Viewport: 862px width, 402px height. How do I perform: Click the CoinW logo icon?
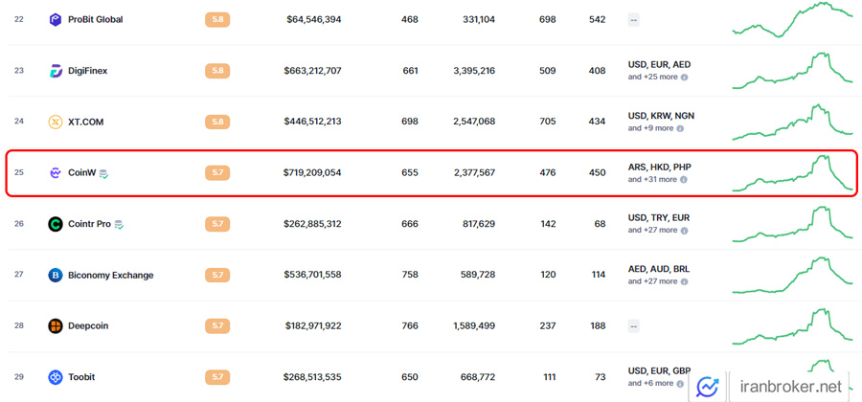tap(56, 173)
